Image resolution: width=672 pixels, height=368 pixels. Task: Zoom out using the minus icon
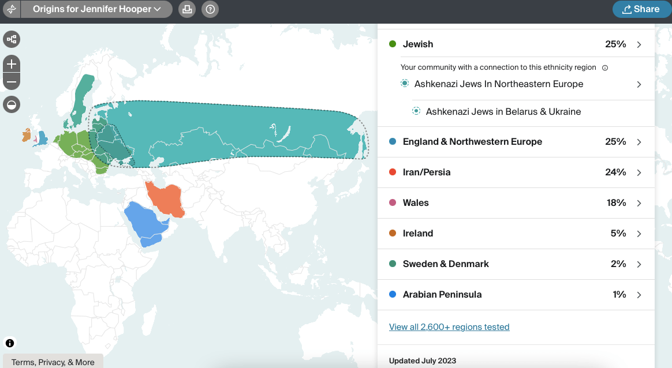(11, 82)
